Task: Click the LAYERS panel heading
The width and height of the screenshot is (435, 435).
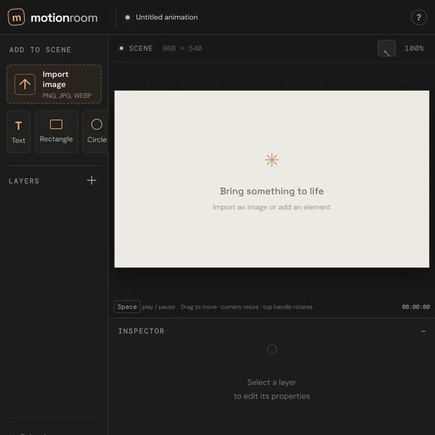Action: pyautogui.click(x=24, y=181)
